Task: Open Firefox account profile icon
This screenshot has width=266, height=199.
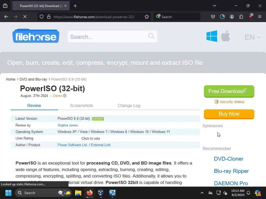Action: point(232,17)
